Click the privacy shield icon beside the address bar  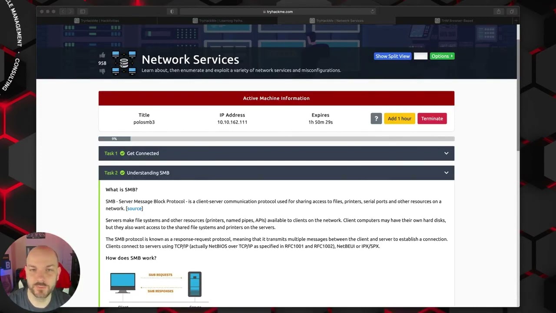tap(172, 11)
